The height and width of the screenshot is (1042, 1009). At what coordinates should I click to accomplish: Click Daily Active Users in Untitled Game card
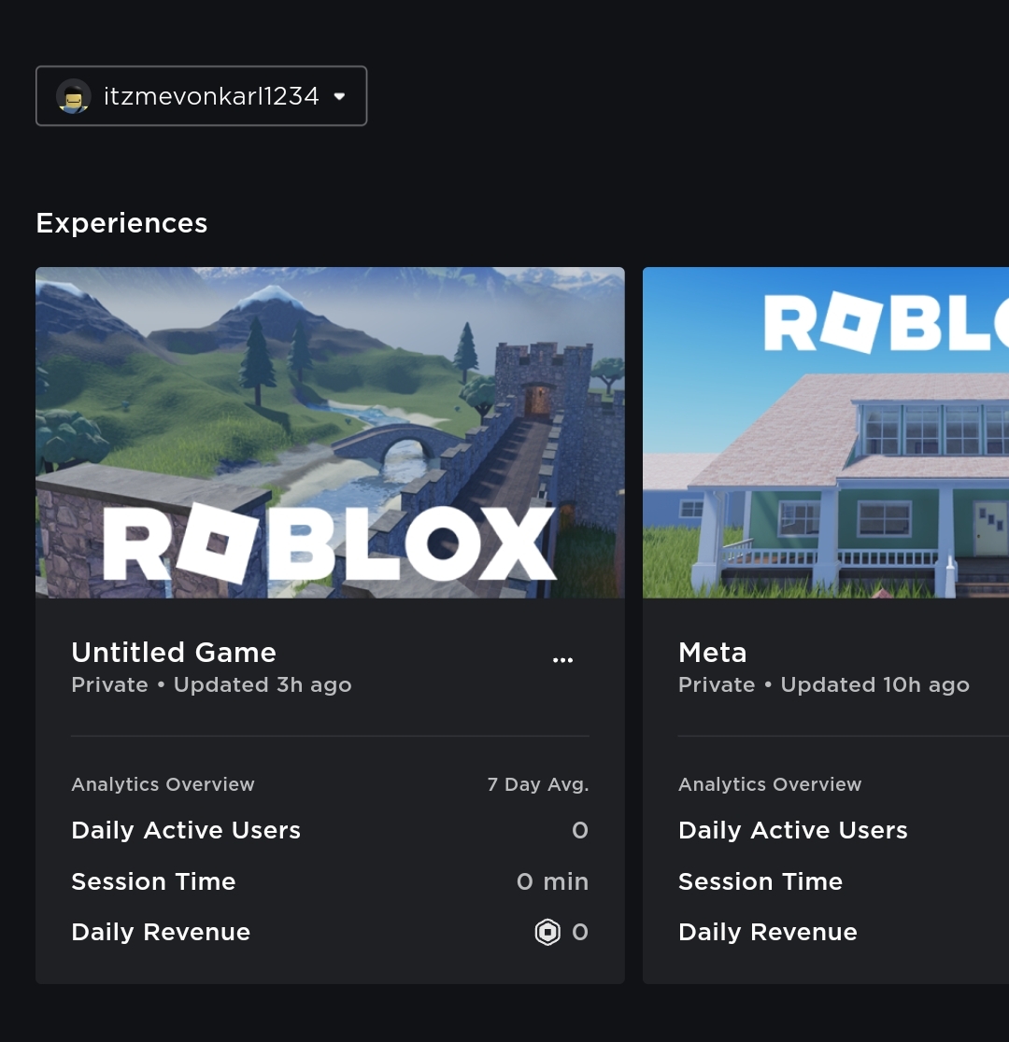click(x=186, y=830)
